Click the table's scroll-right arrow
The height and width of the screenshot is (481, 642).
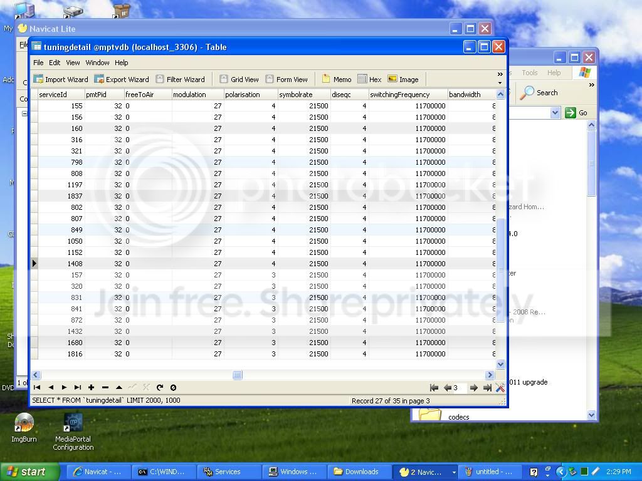pyautogui.click(x=490, y=375)
